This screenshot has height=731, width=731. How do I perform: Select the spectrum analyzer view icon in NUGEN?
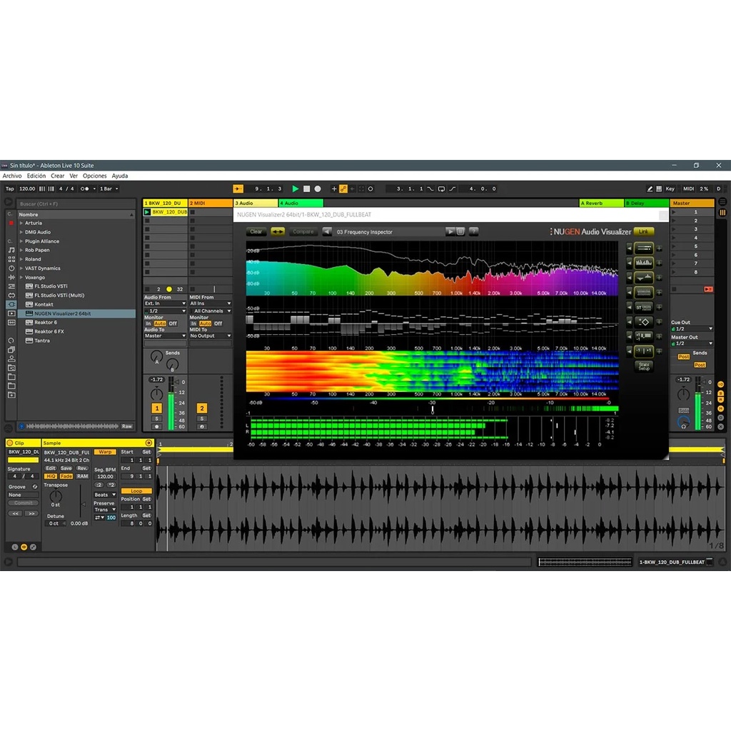(644, 263)
